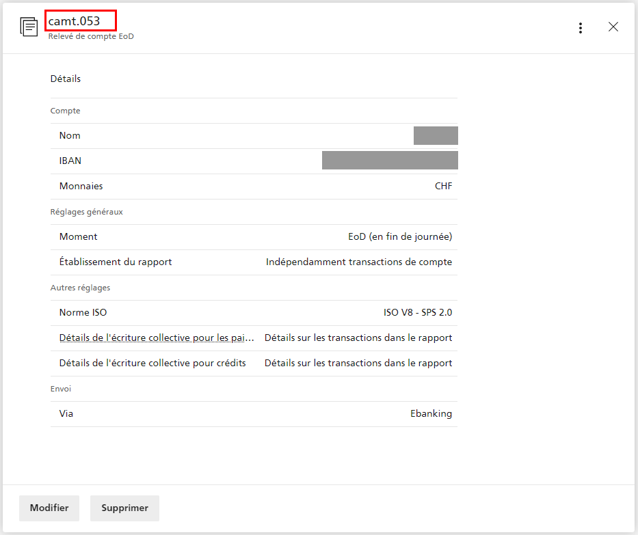Image resolution: width=638 pixels, height=535 pixels.
Task: Click the 'EoD (en fin de journée)' value
Action: [x=400, y=236]
